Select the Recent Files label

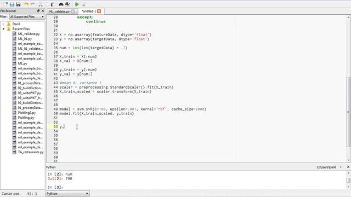pos(21,29)
